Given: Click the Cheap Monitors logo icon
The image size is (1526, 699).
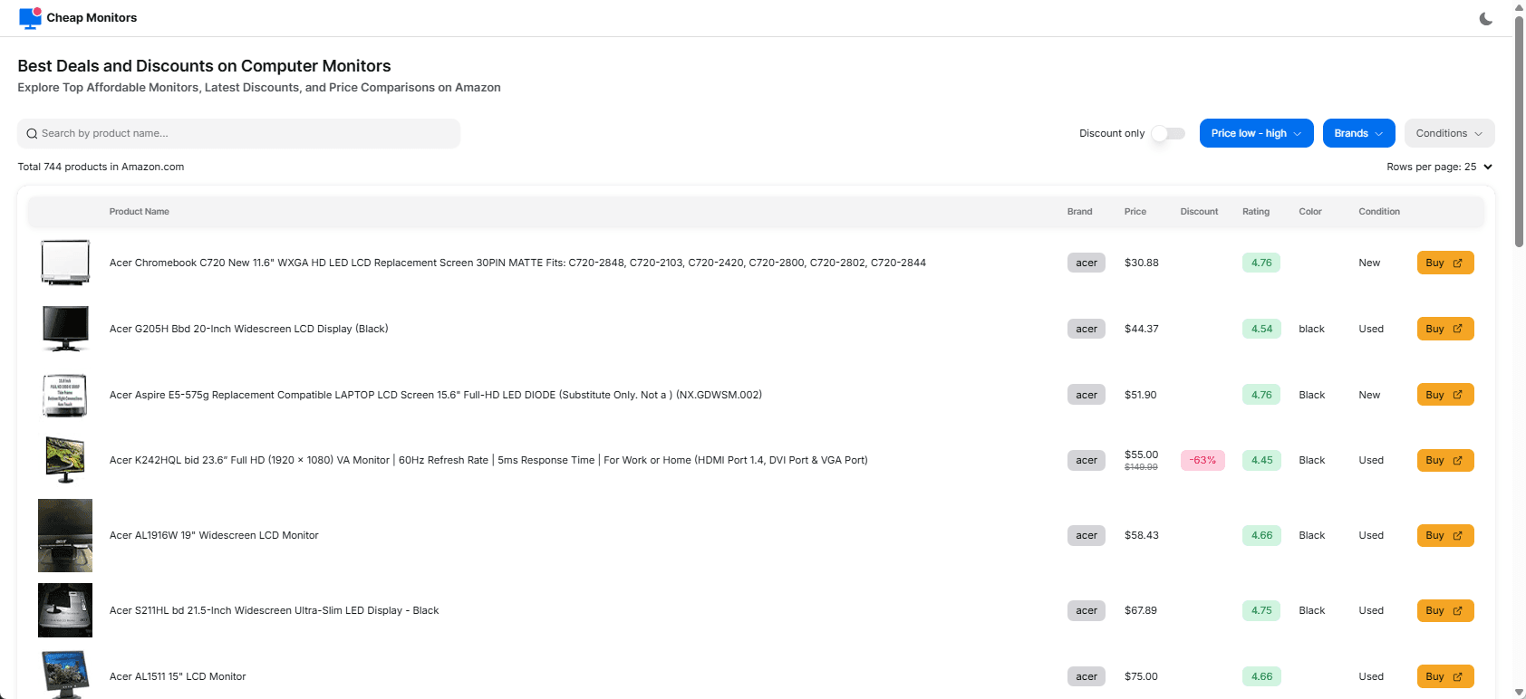Looking at the screenshot, I should coord(30,18).
